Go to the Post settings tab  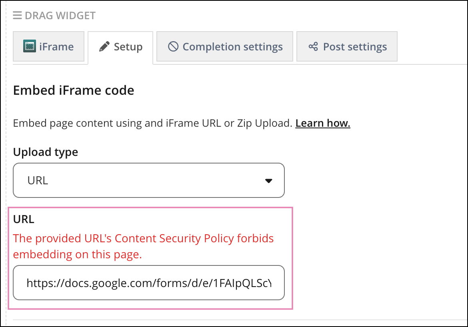[355, 47]
